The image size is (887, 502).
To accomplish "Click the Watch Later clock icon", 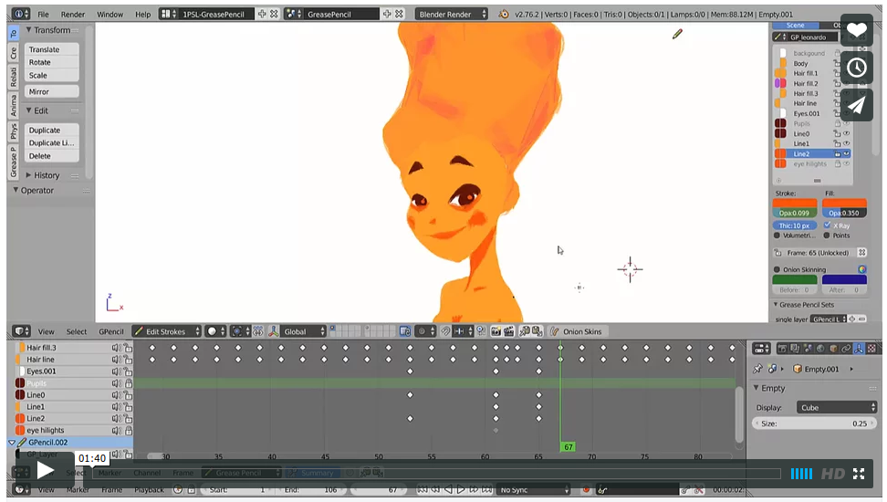I will point(857,68).
